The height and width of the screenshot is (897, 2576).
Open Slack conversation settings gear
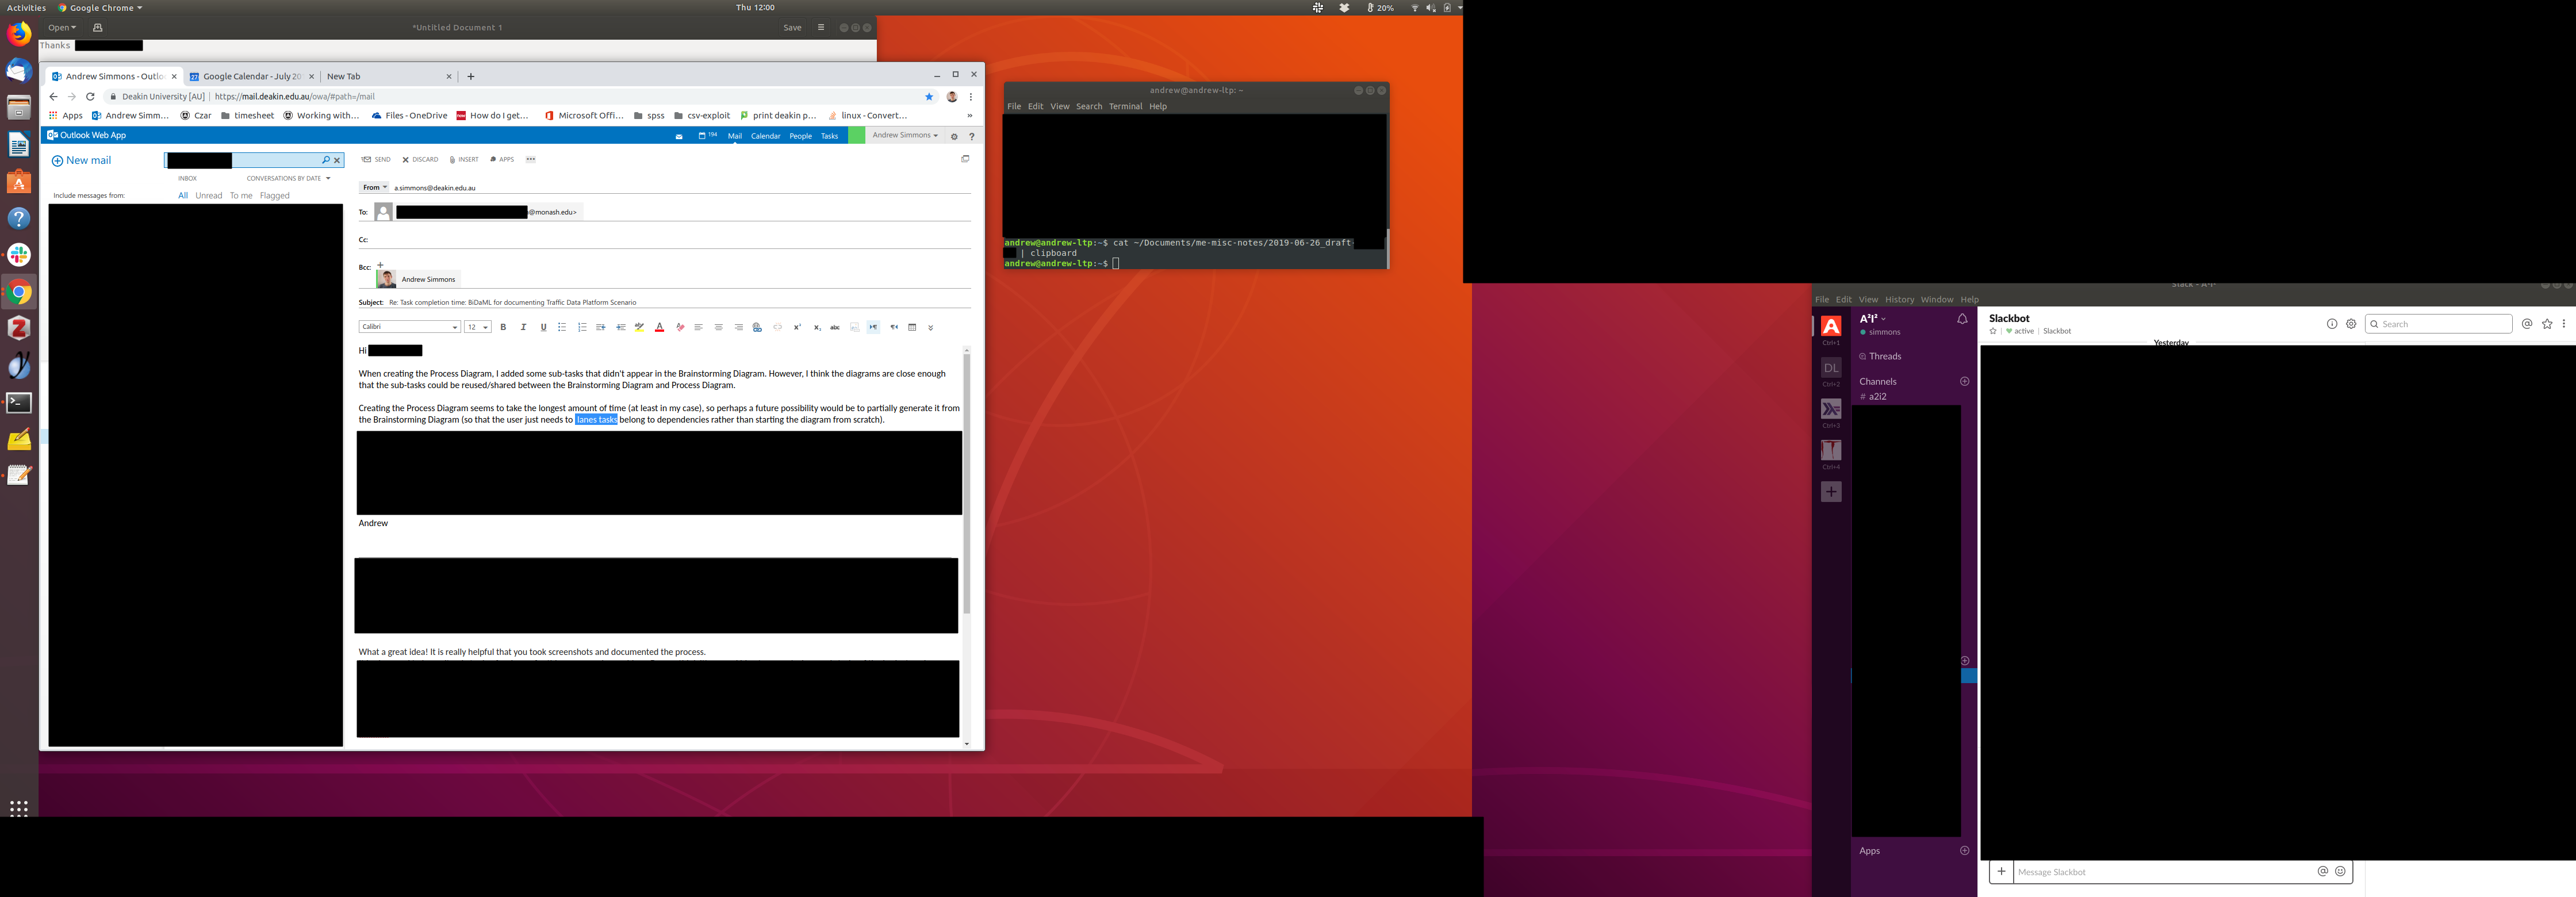(x=2351, y=324)
